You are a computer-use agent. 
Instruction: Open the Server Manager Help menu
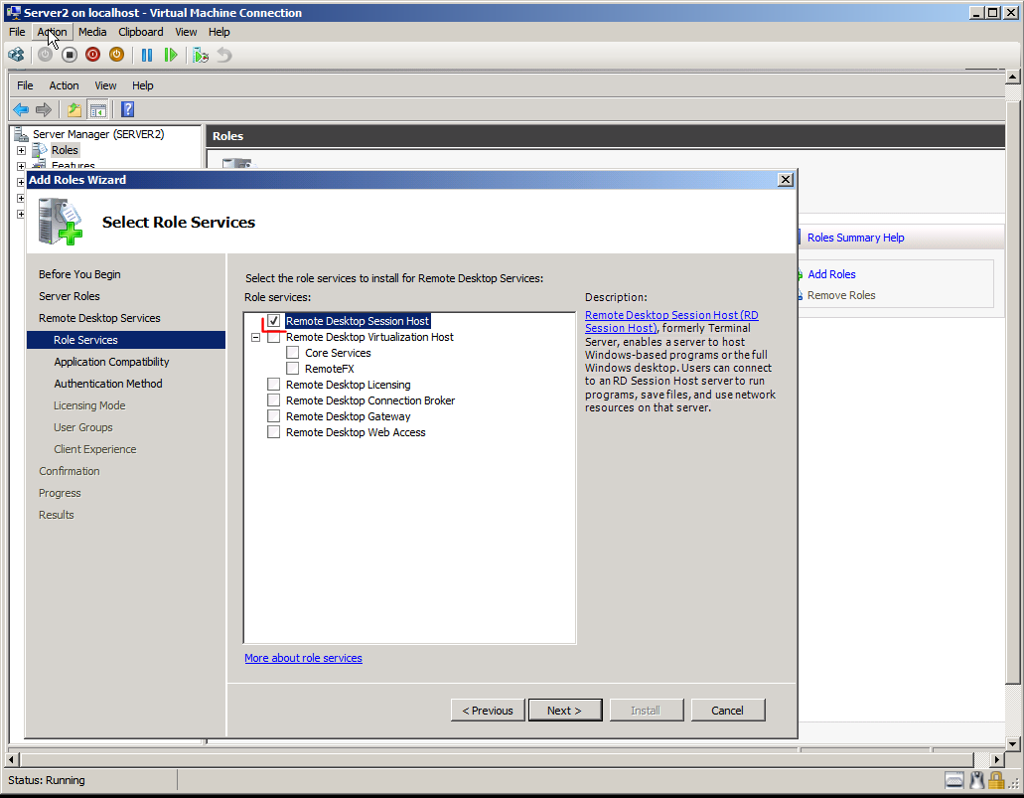coord(142,85)
